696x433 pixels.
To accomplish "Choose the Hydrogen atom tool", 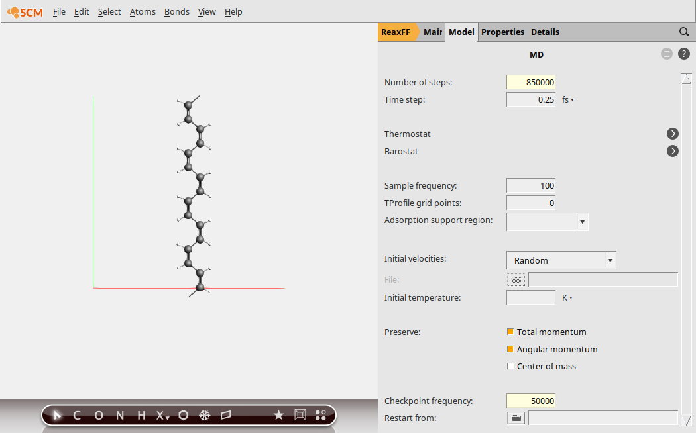I will (x=141, y=415).
